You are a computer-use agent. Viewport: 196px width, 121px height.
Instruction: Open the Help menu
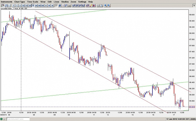coord(90,2)
